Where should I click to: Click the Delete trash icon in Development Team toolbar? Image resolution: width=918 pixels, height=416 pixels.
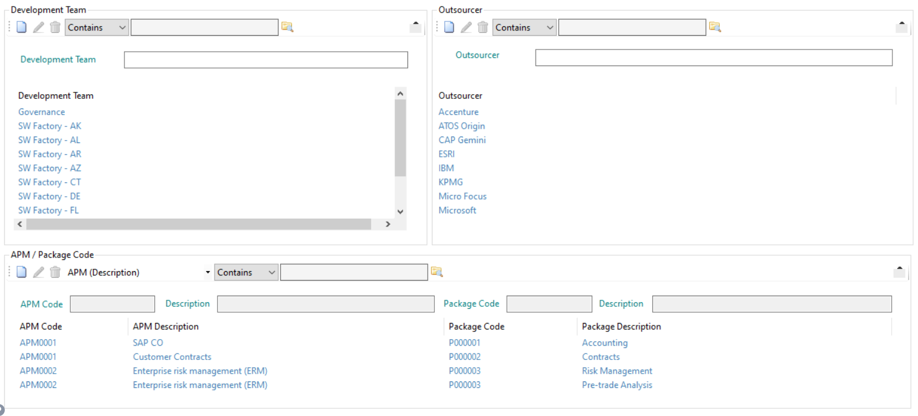click(55, 27)
